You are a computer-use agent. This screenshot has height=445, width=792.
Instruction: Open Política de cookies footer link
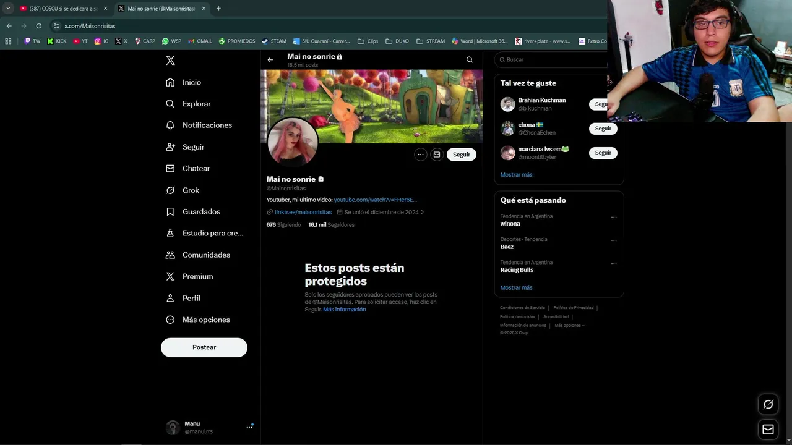click(x=517, y=316)
